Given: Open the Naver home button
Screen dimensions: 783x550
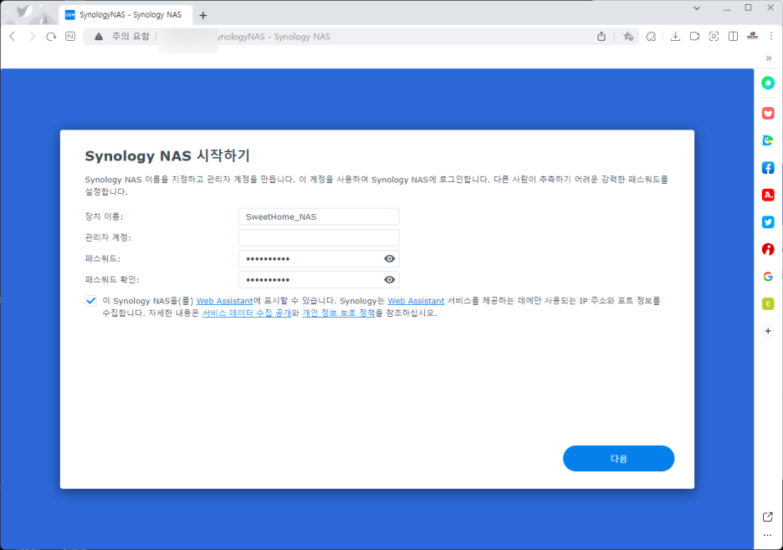Looking at the screenshot, I should click(70, 37).
